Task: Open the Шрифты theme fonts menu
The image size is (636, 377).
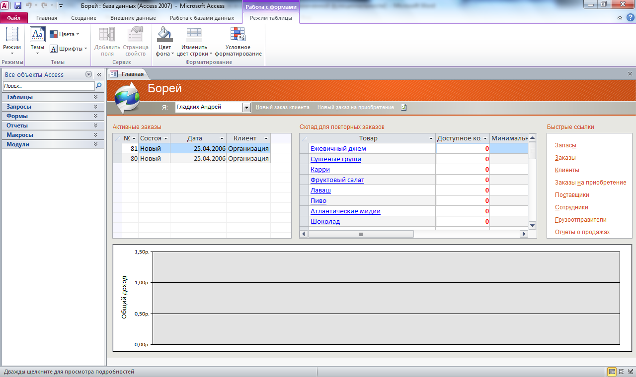Action: [x=68, y=49]
